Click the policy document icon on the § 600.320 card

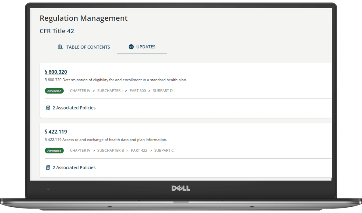[48, 107]
